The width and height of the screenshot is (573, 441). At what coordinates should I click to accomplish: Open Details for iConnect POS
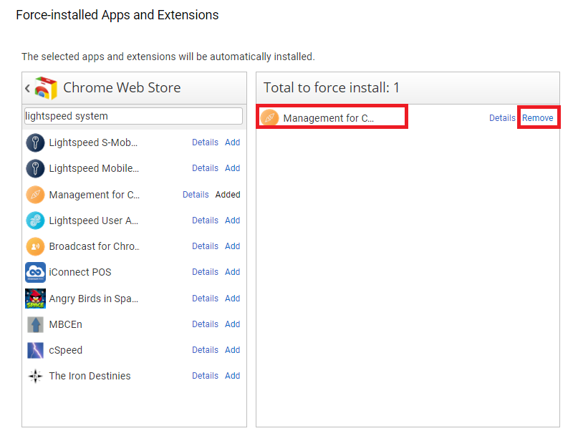click(x=205, y=272)
